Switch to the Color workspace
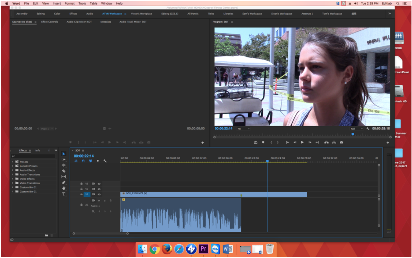 pyautogui.click(x=57, y=13)
